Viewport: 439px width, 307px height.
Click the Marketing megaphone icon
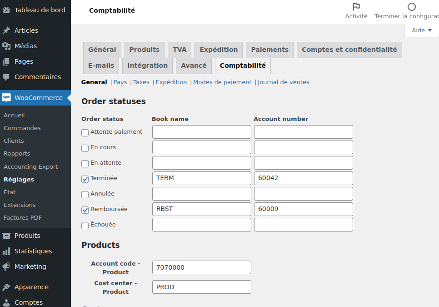tap(6, 267)
